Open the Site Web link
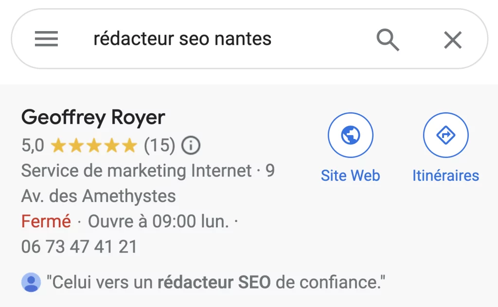498x307 pixels. pyautogui.click(x=350, y=175)
